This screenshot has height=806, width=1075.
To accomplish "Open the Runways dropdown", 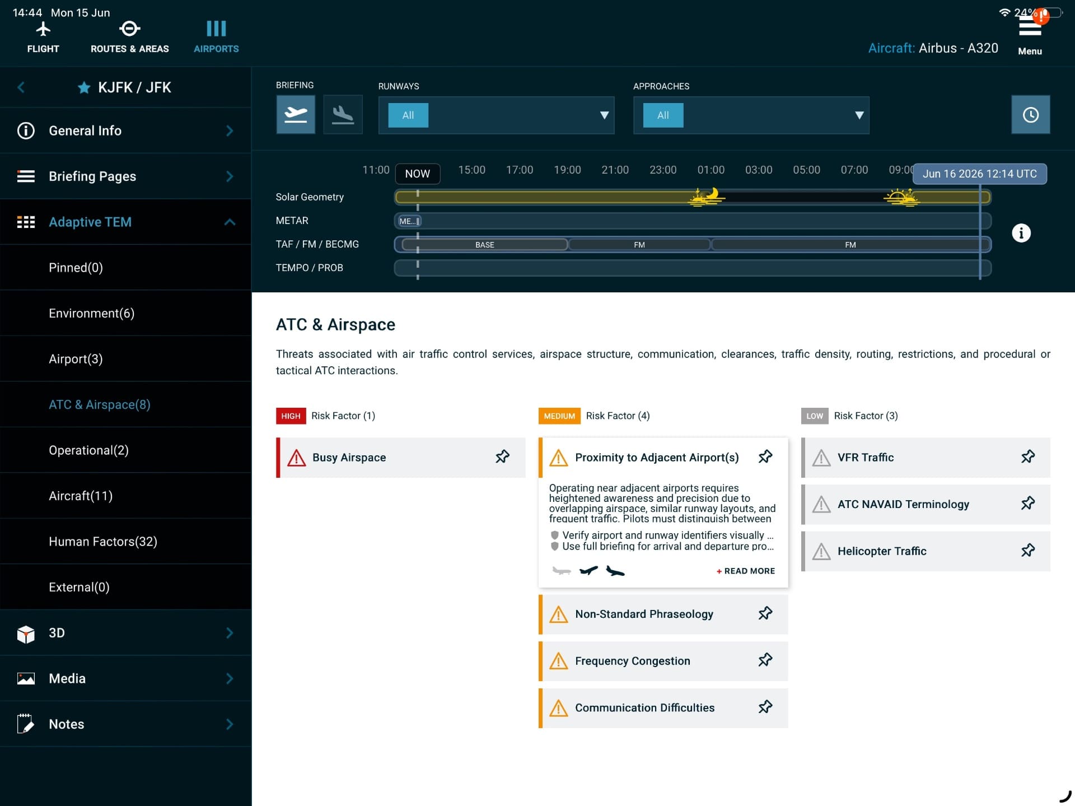I will (x=496, y=115).
